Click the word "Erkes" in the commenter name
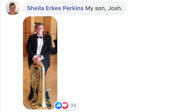 pos(53,8)
